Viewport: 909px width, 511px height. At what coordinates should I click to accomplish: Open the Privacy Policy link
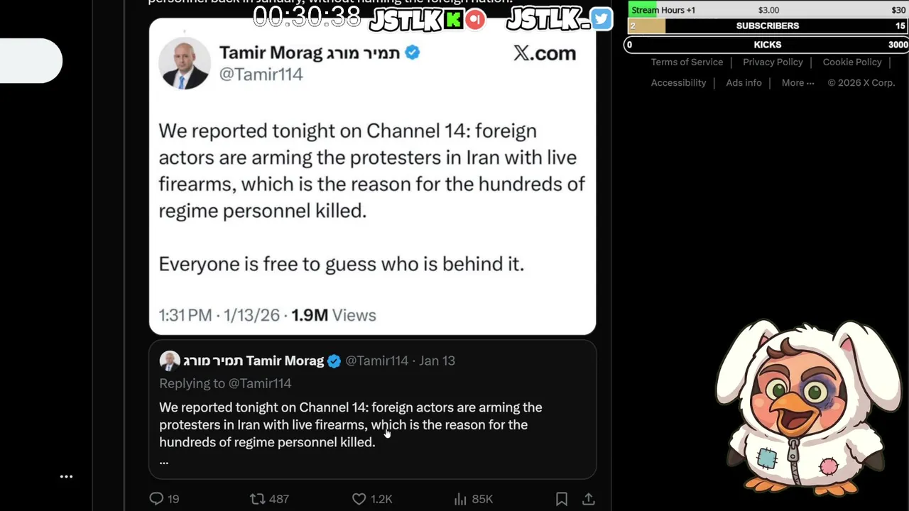coord(773,62)
